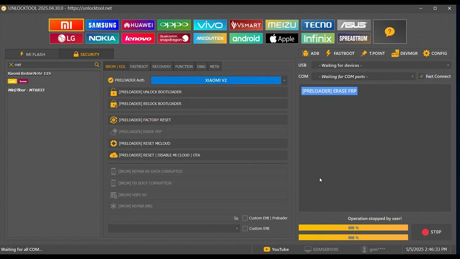
Task: Select the [PRELOADER] ERASE FRP log line
Action: coord(330,91)
